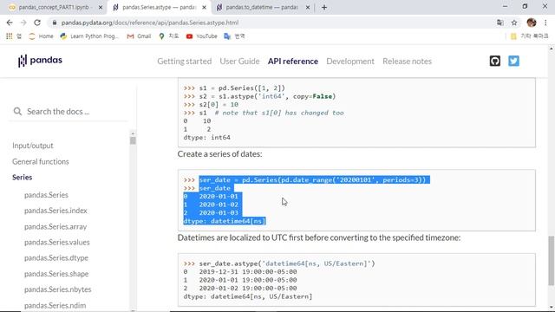555x312 pixels.
Task: Open pandas.Series.shape sidebar link
Action: (x=56, y=274)
